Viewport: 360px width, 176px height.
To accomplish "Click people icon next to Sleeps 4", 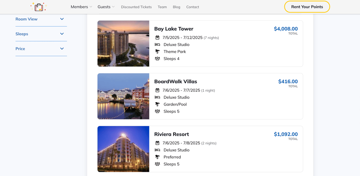I will (x=157, y=58).
